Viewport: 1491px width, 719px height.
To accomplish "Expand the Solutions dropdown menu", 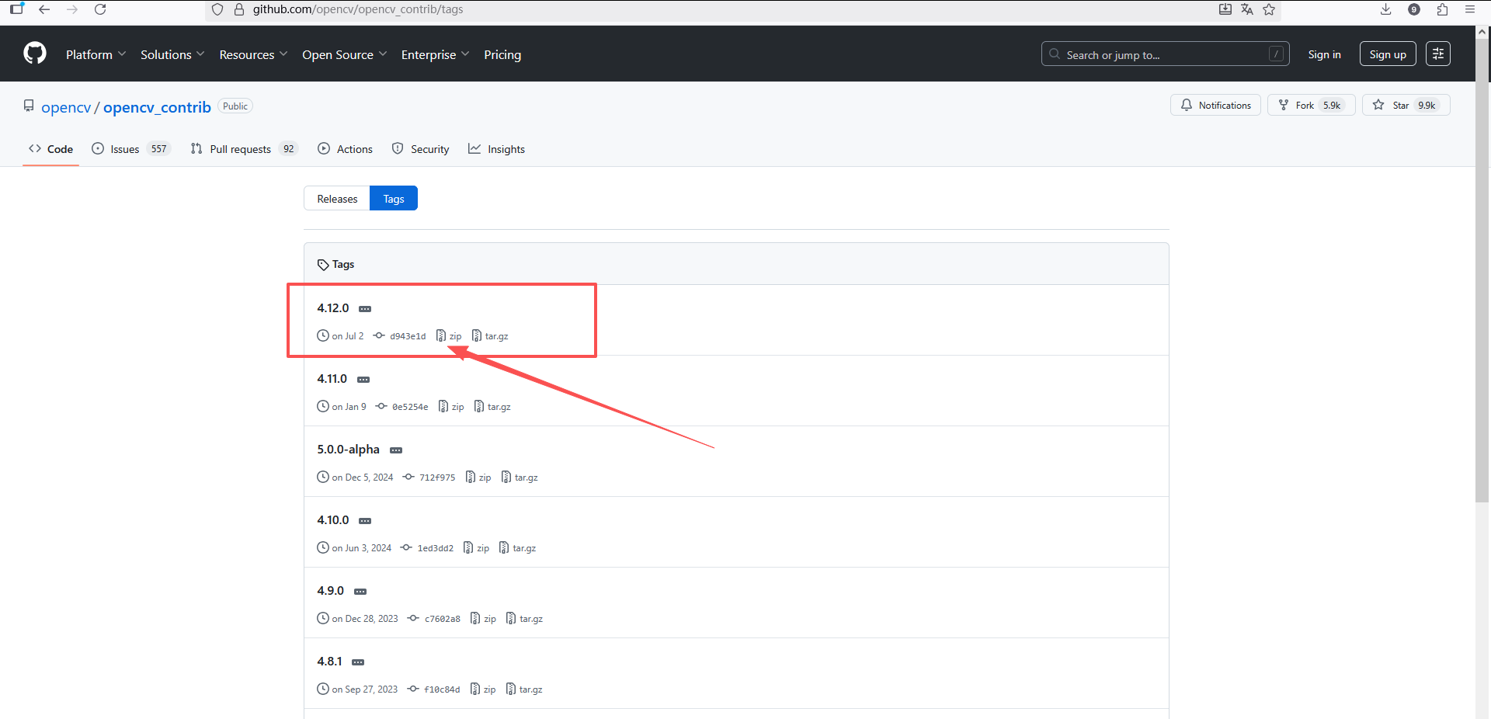I will coord(172,54).
